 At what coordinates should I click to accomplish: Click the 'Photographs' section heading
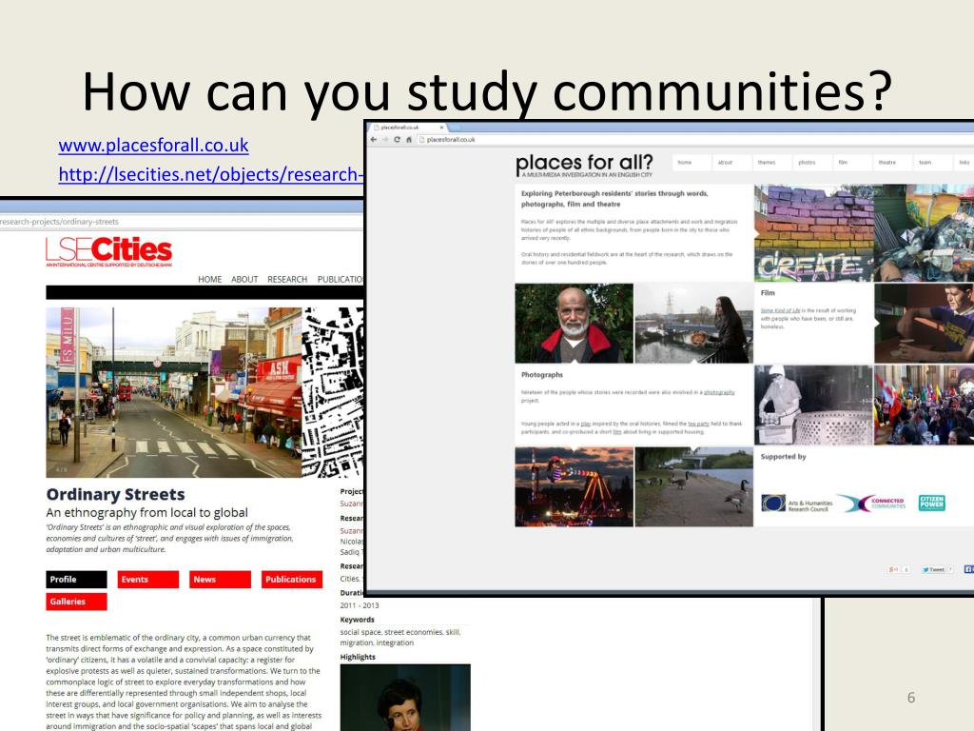(x=541, y=375)
